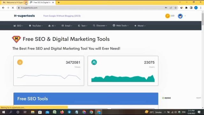The height and width of the screenshot is (115, 204).
Task: Close the Free SEO & Digital tab
Action: (x=53, y=3)
